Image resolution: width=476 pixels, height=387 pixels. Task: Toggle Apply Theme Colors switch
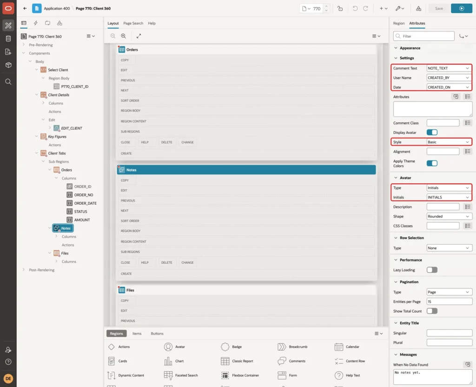click(432, 163)
